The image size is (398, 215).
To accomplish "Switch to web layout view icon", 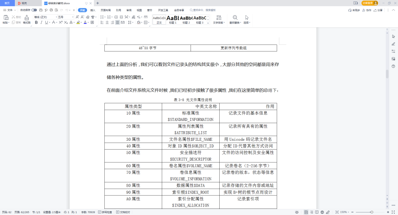I will [322, 212].
